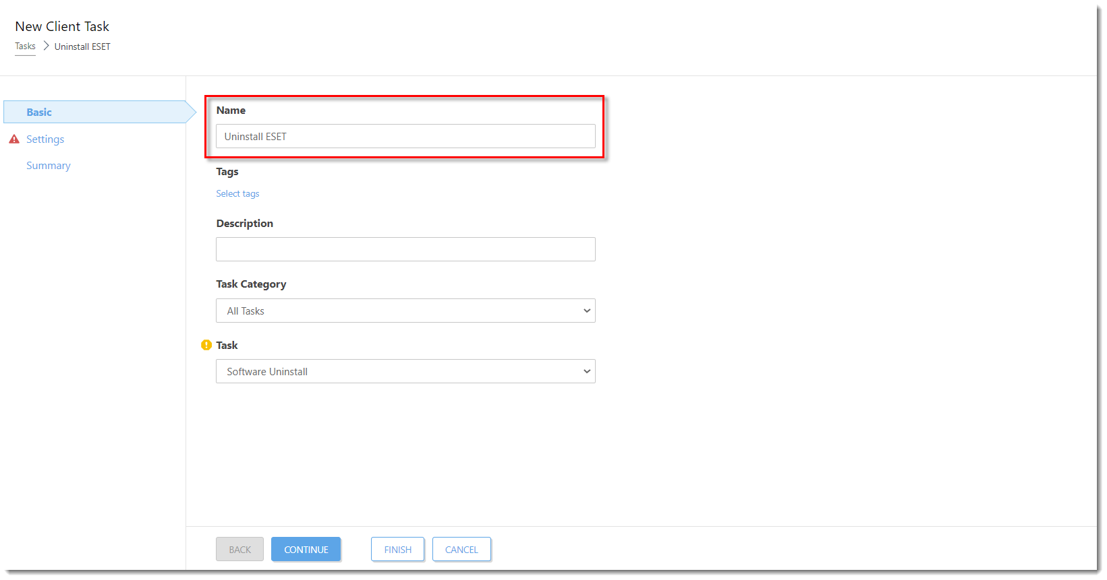Go to the Settings step
1107x580 pixels.
pos(45,139)
